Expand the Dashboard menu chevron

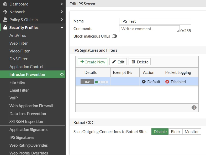pyautogui.click(x=62, y=4)
